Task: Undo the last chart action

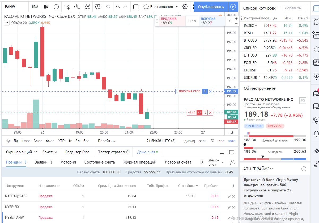Action: point(118,7)
